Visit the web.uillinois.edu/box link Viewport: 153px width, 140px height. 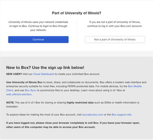19,94
